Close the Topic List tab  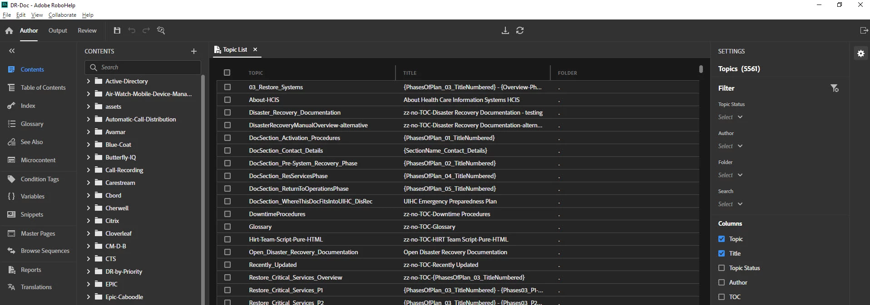[x=255, y=49]
